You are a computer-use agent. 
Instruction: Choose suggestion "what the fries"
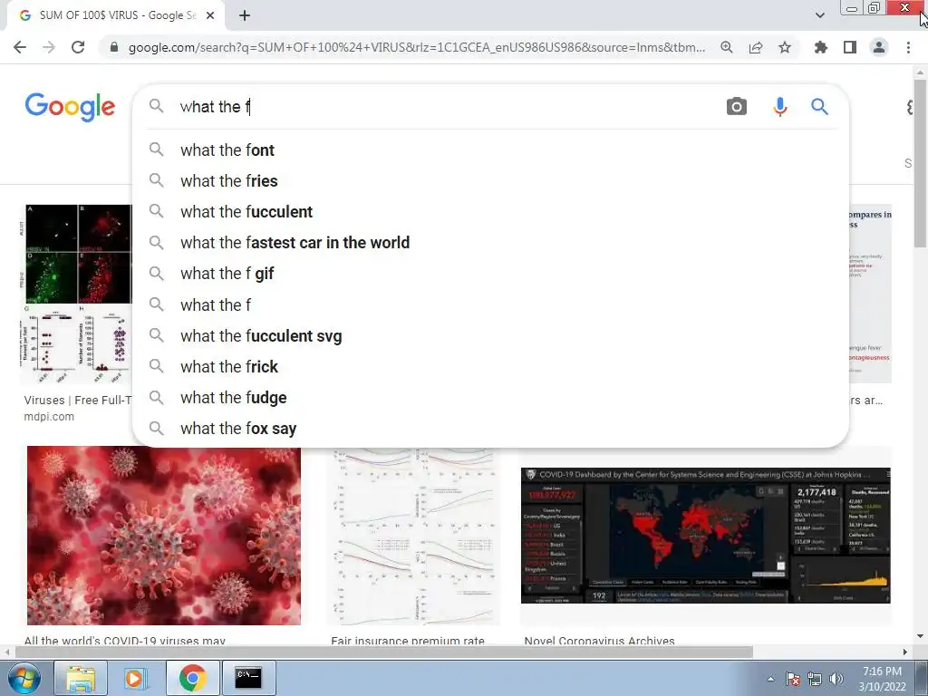(x=490, y=181)
